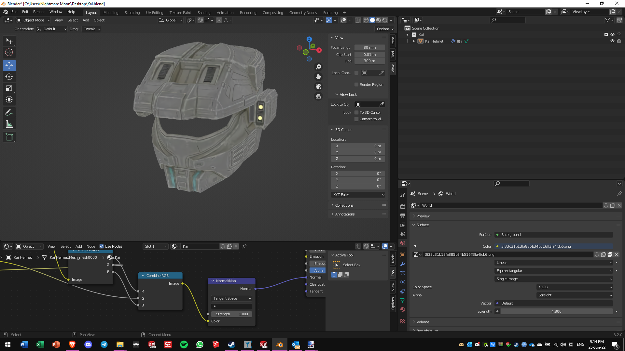The width and height of the screenshot is (625, 351).
Task: Click the World Strength 4.800 slider
Action: pos(556,311)
